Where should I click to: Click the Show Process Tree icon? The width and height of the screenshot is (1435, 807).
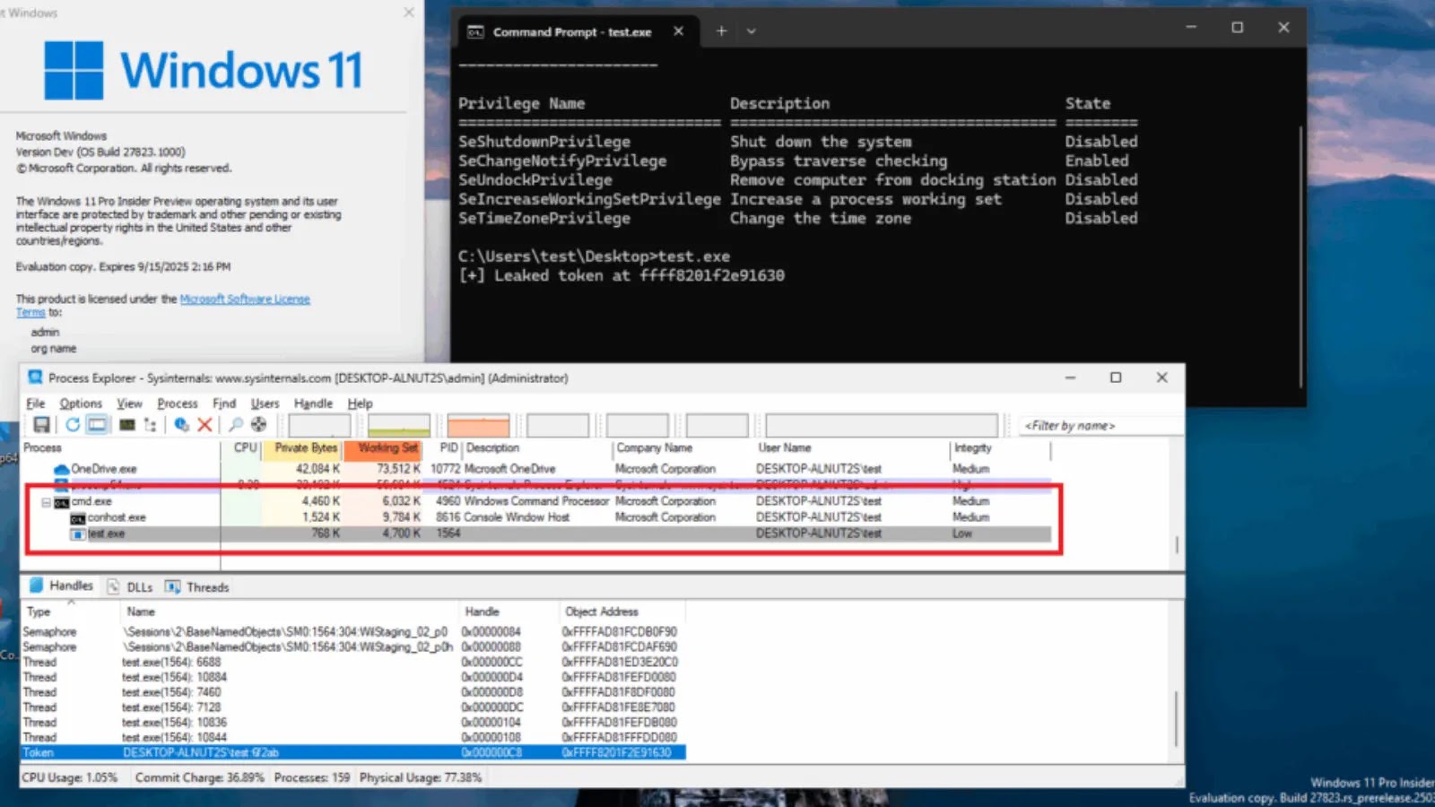click(149, 424)
